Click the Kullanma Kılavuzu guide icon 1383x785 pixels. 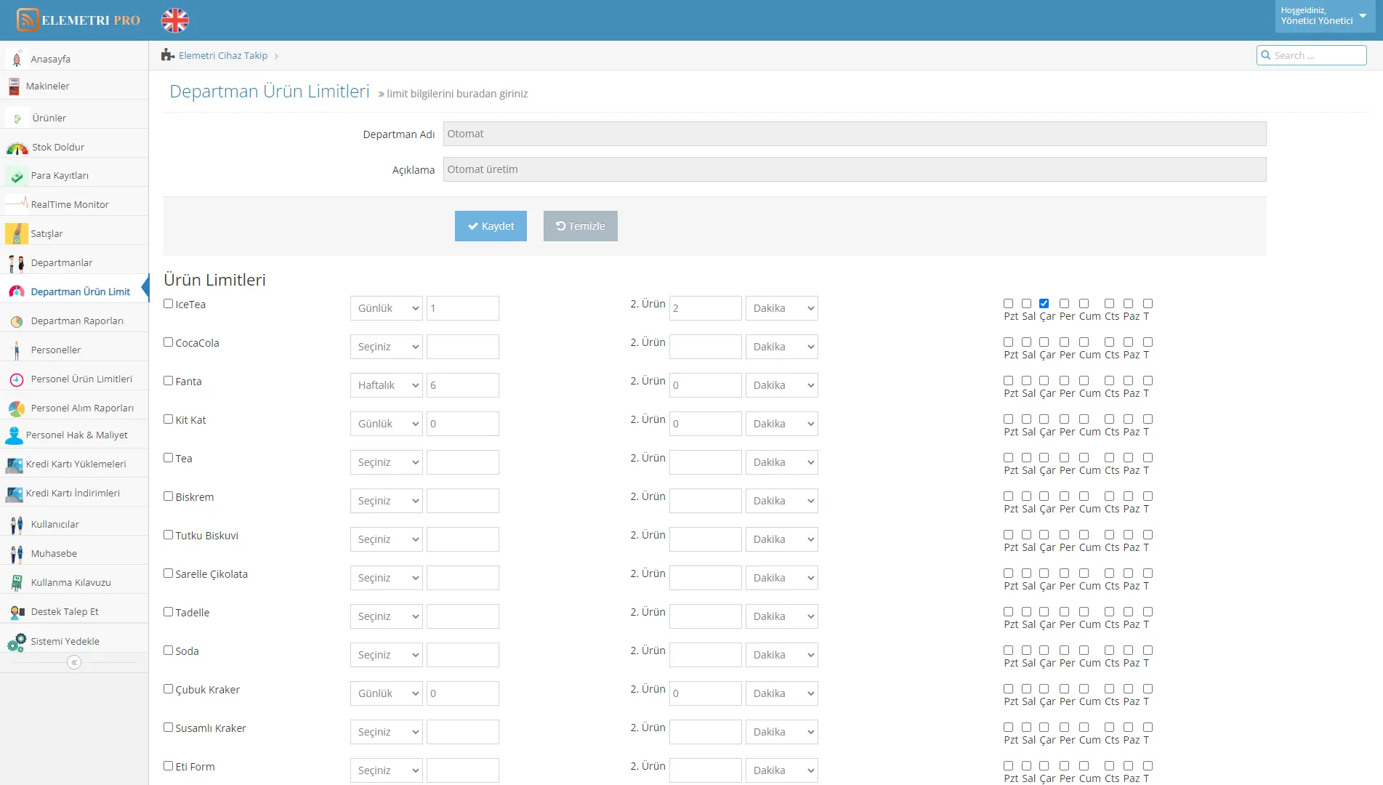(17, 583)
